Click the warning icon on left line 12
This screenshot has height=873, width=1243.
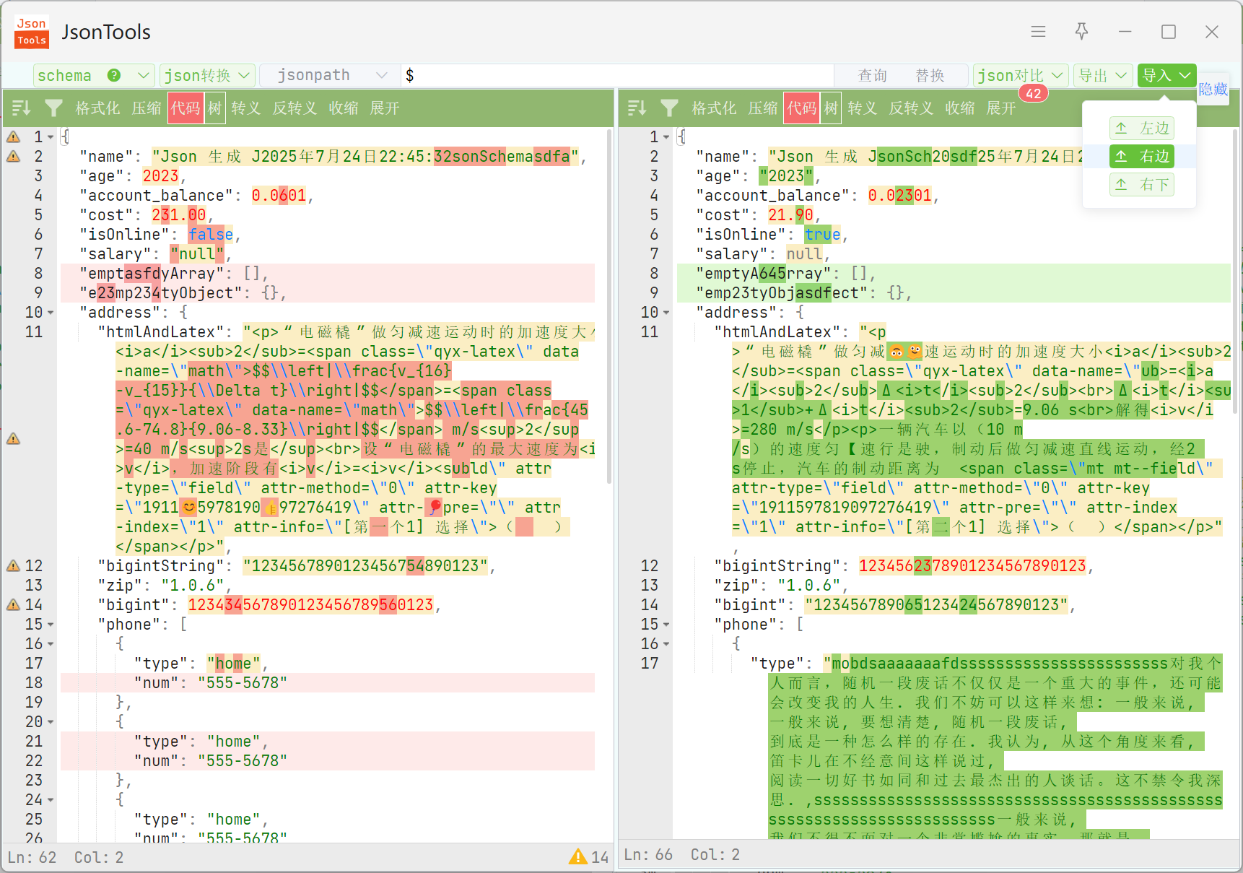13,565
